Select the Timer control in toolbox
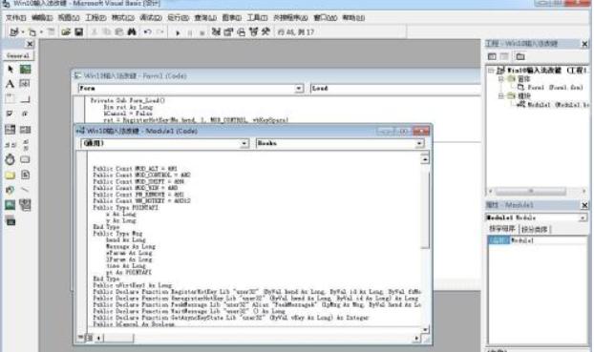 (11, 159)
